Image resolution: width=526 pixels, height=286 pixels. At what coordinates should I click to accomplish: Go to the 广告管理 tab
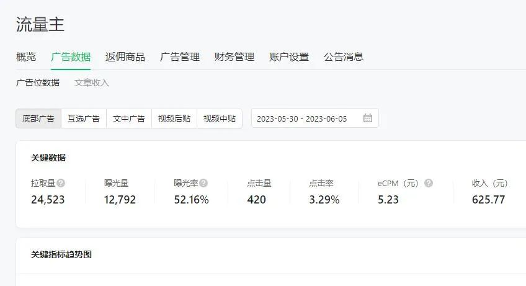pyautogui.click(x=180, y=56)
